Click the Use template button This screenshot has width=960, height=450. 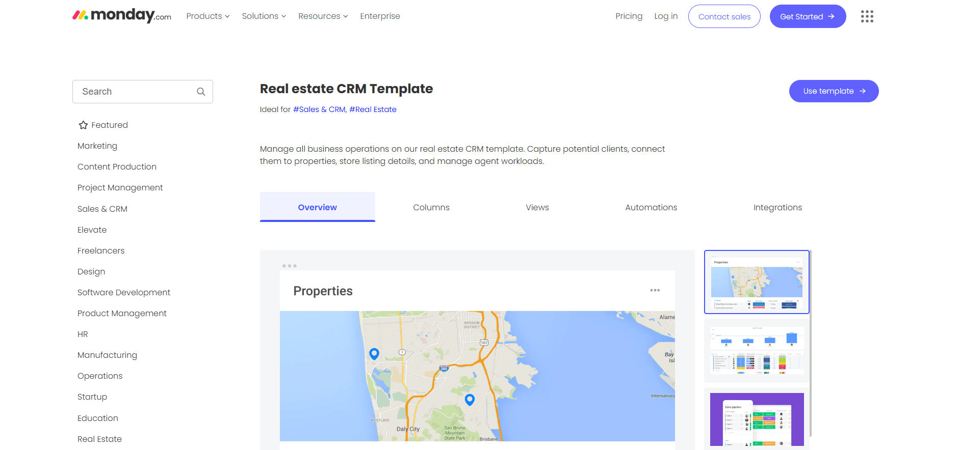(x=834, y=91)
